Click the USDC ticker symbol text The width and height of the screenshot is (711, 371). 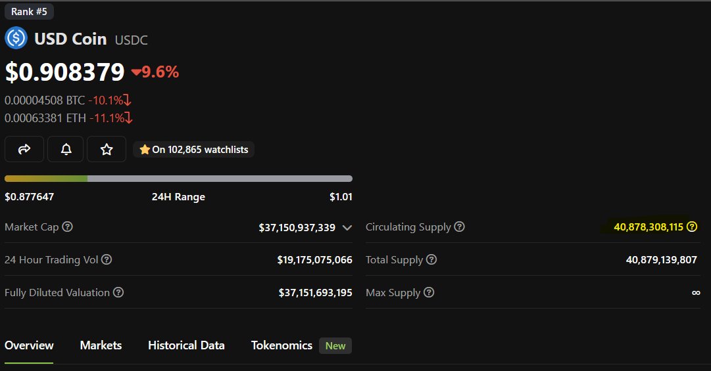(x=131, y=40)
